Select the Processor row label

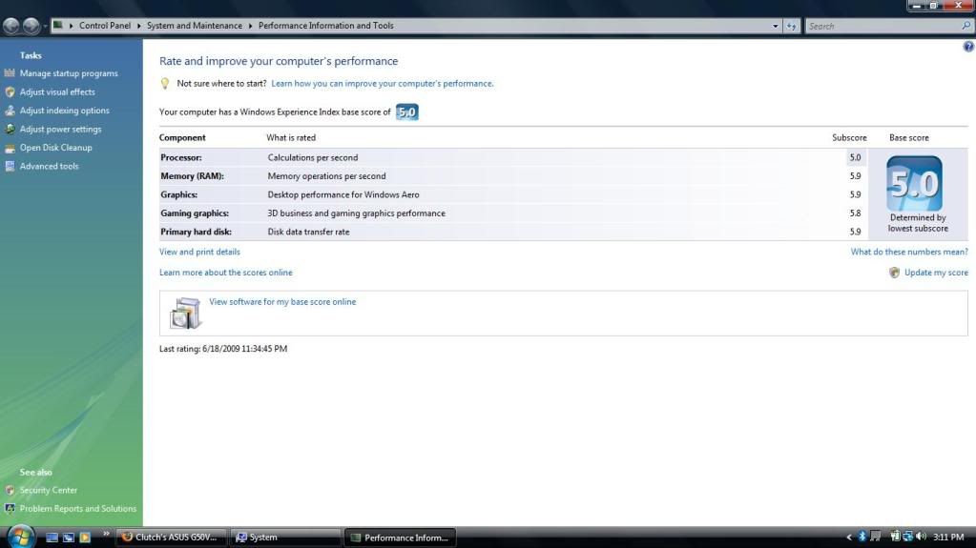(x=181, y=157)
